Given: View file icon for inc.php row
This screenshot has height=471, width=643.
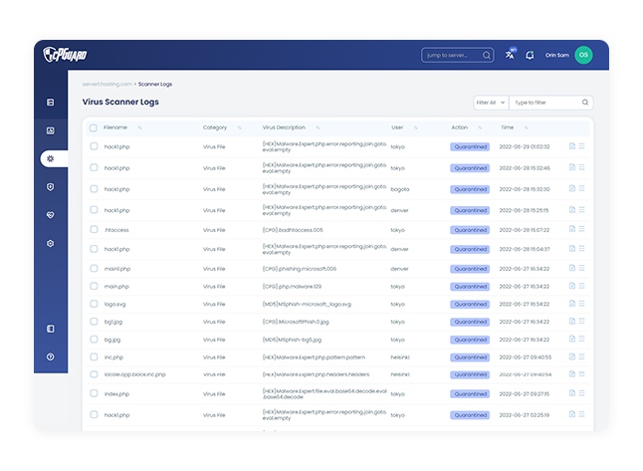Looking at the screenshot, I should (572, 356).
